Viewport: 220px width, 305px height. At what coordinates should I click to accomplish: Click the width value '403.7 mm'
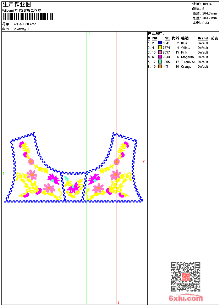coord(209,18)
